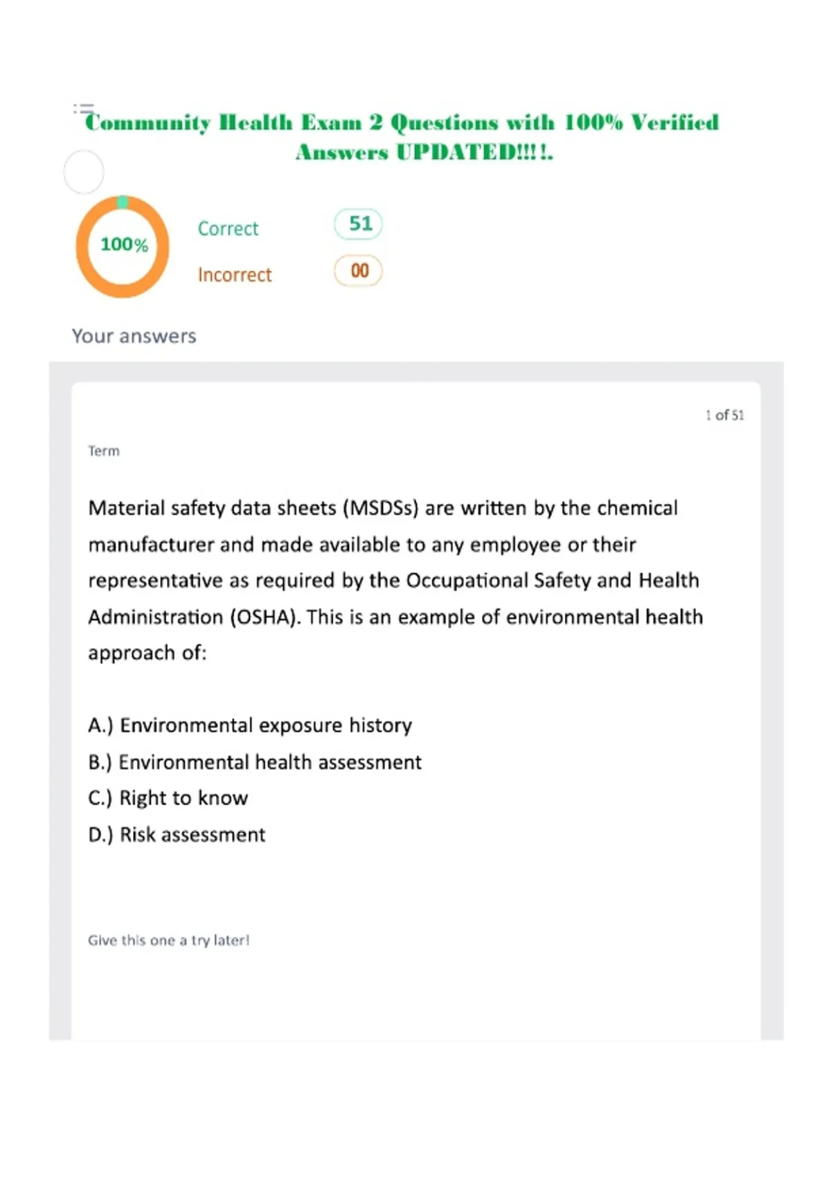The image size is (831, 1178).
Task: Click the MSDS question text
Action: pyautogui.click(x=395, y=580)
